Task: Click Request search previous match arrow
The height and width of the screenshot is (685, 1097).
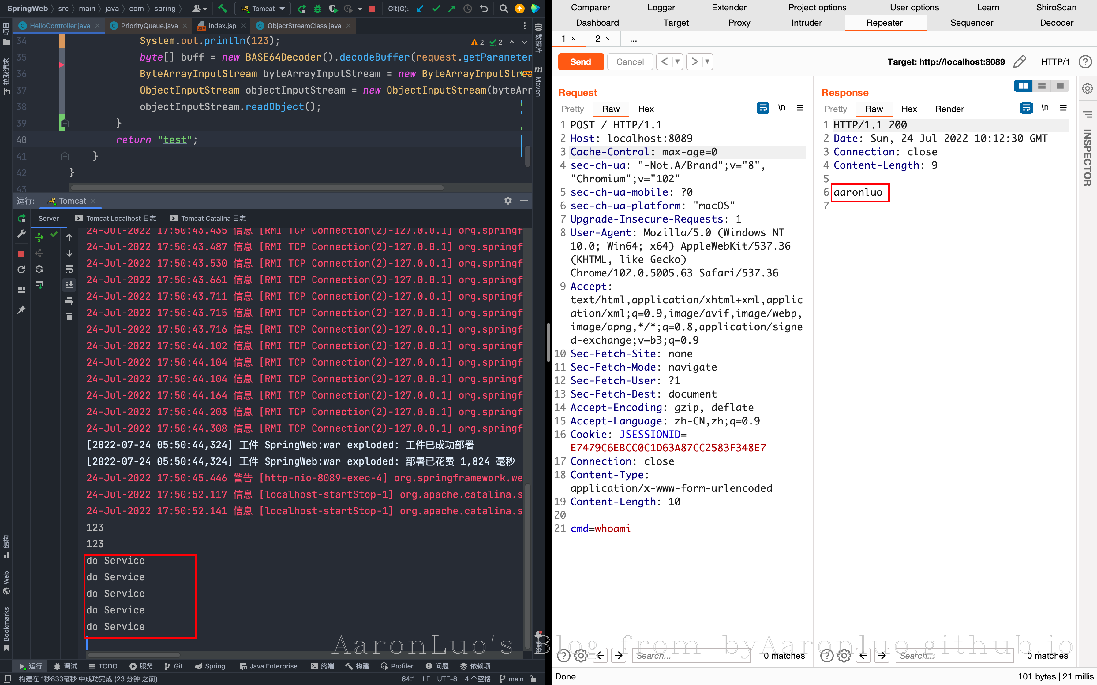Action: click(601, 656)
